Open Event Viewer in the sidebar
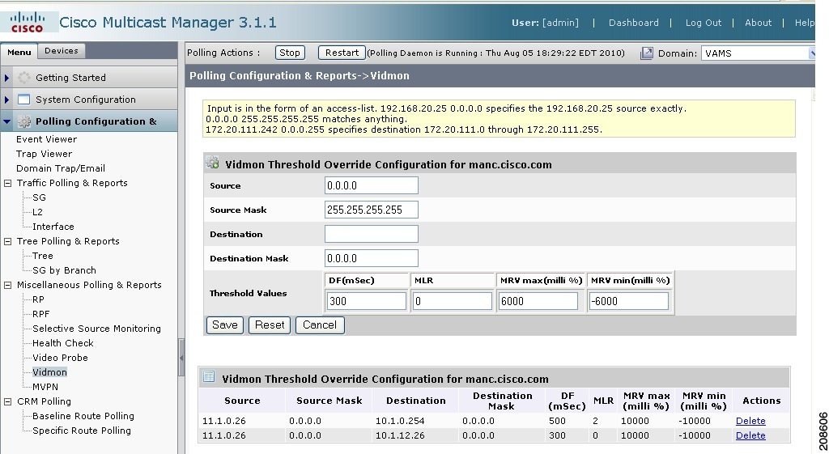Screen dimensions: 829x454 46,139
